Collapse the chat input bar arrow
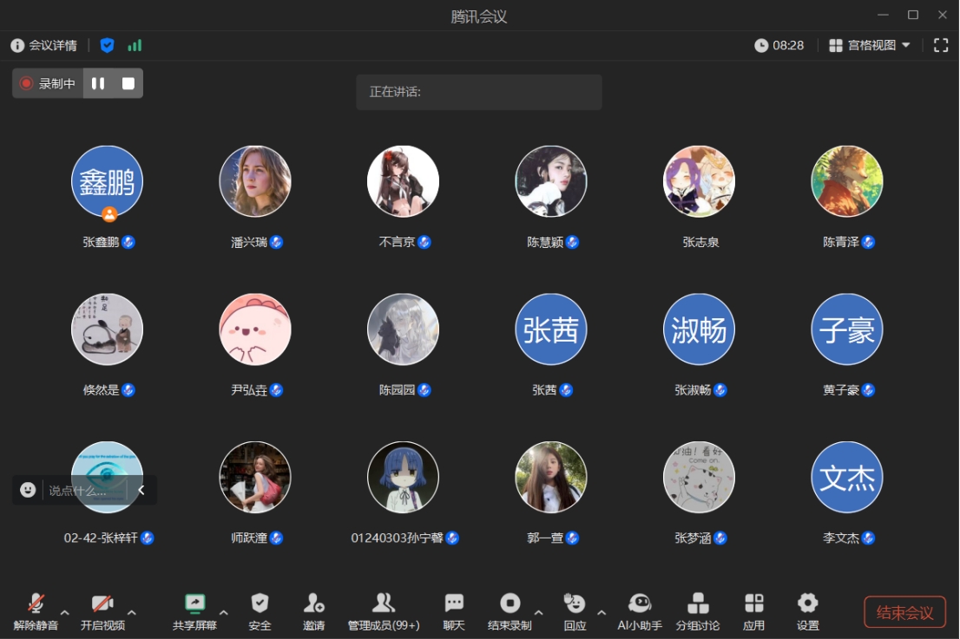960x639 pixels. pos(141,490)
